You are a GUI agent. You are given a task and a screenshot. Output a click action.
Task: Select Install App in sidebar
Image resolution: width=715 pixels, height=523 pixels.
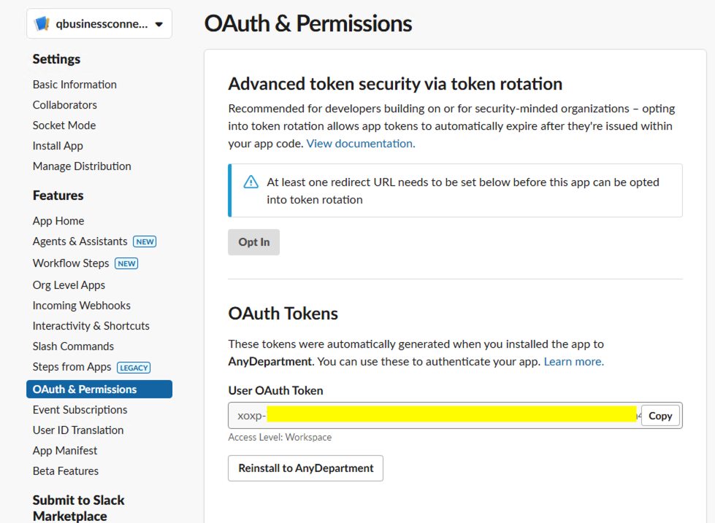[58, 146]
